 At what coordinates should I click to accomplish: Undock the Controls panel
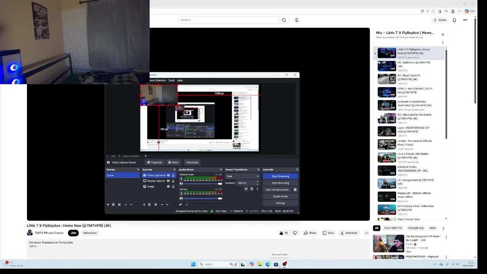[x=297, y=170]
